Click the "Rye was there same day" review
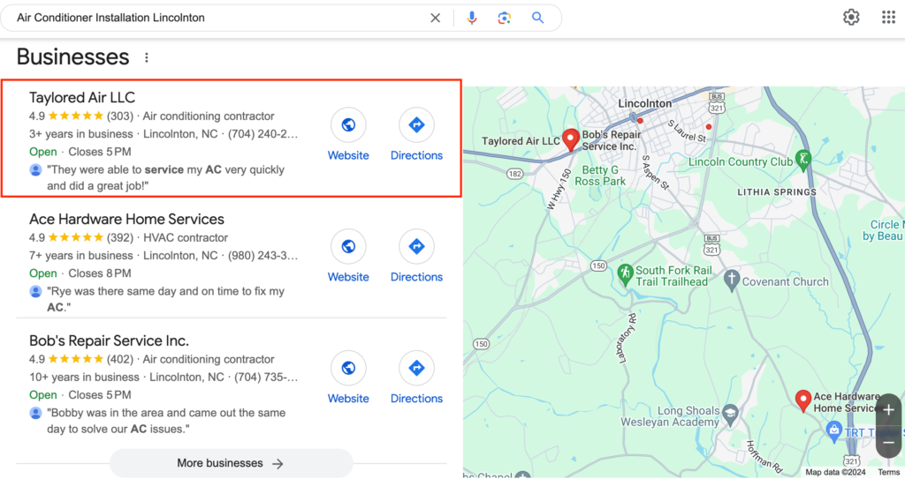 165,299
